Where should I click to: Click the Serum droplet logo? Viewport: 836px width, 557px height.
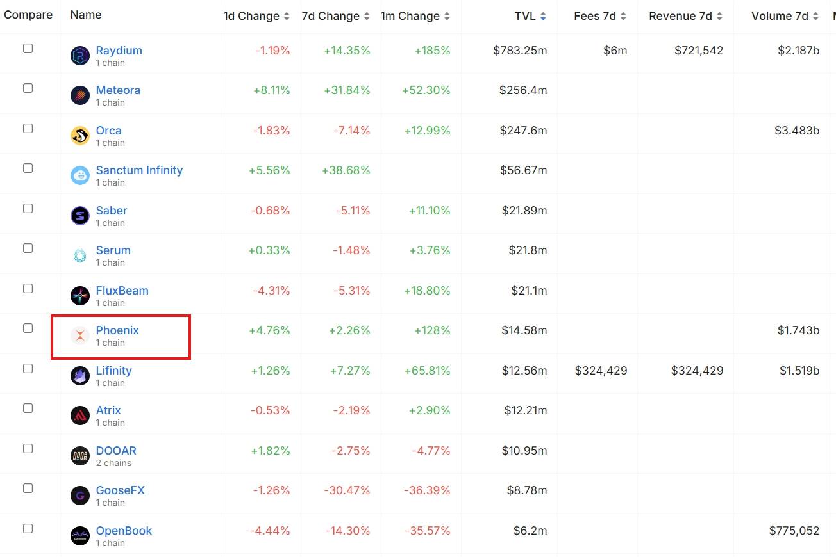pos(80,255)
